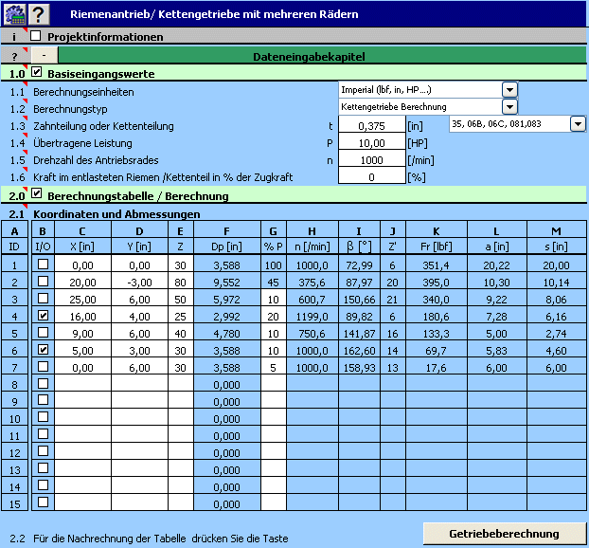This screenshot has width=589, height=548.
Task: Click Dp value 9,552 in row 2
Action: click(227, 283)
